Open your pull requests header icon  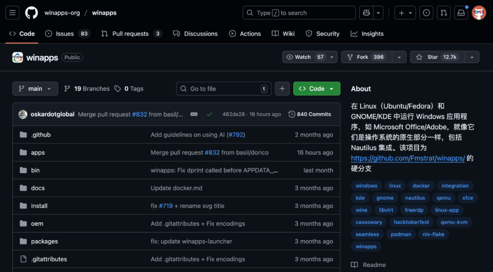click(444, 13)
